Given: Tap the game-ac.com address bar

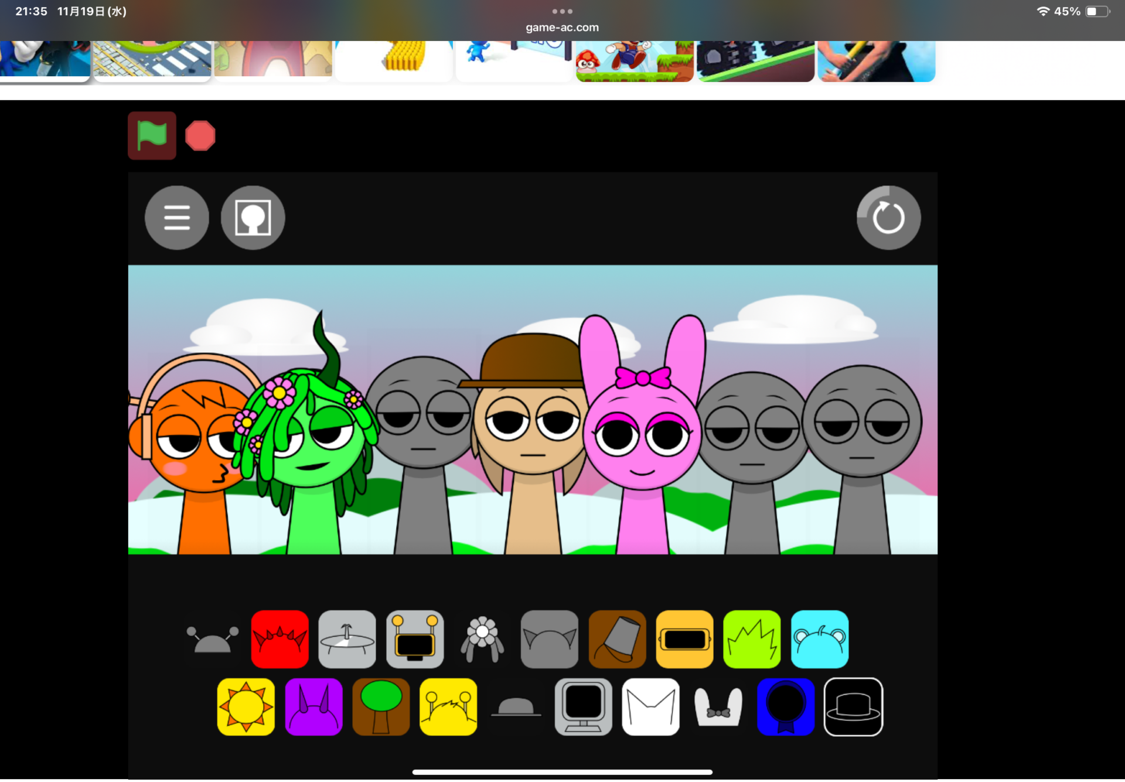Looking at the screenshot, I should point(562,27).
